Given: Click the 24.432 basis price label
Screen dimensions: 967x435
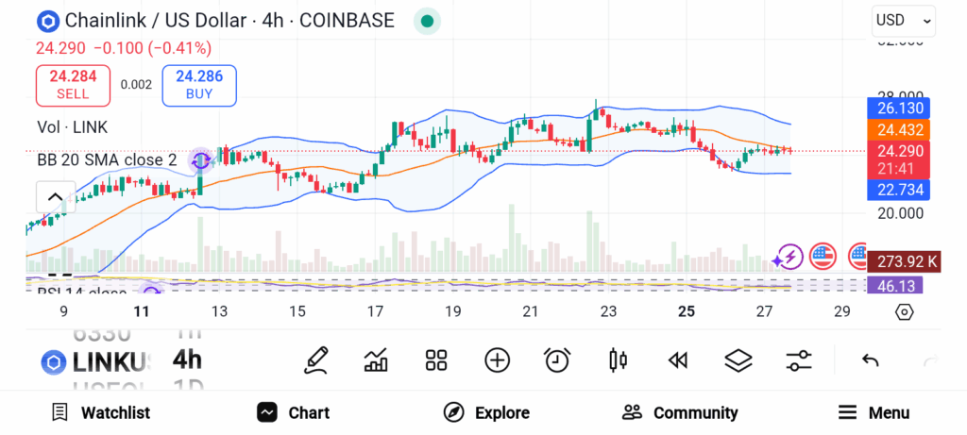Looking at the screenshot, I should 898,130.
